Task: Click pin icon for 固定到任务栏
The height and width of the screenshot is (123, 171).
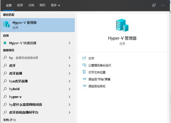Action: (x=84, y=86)
